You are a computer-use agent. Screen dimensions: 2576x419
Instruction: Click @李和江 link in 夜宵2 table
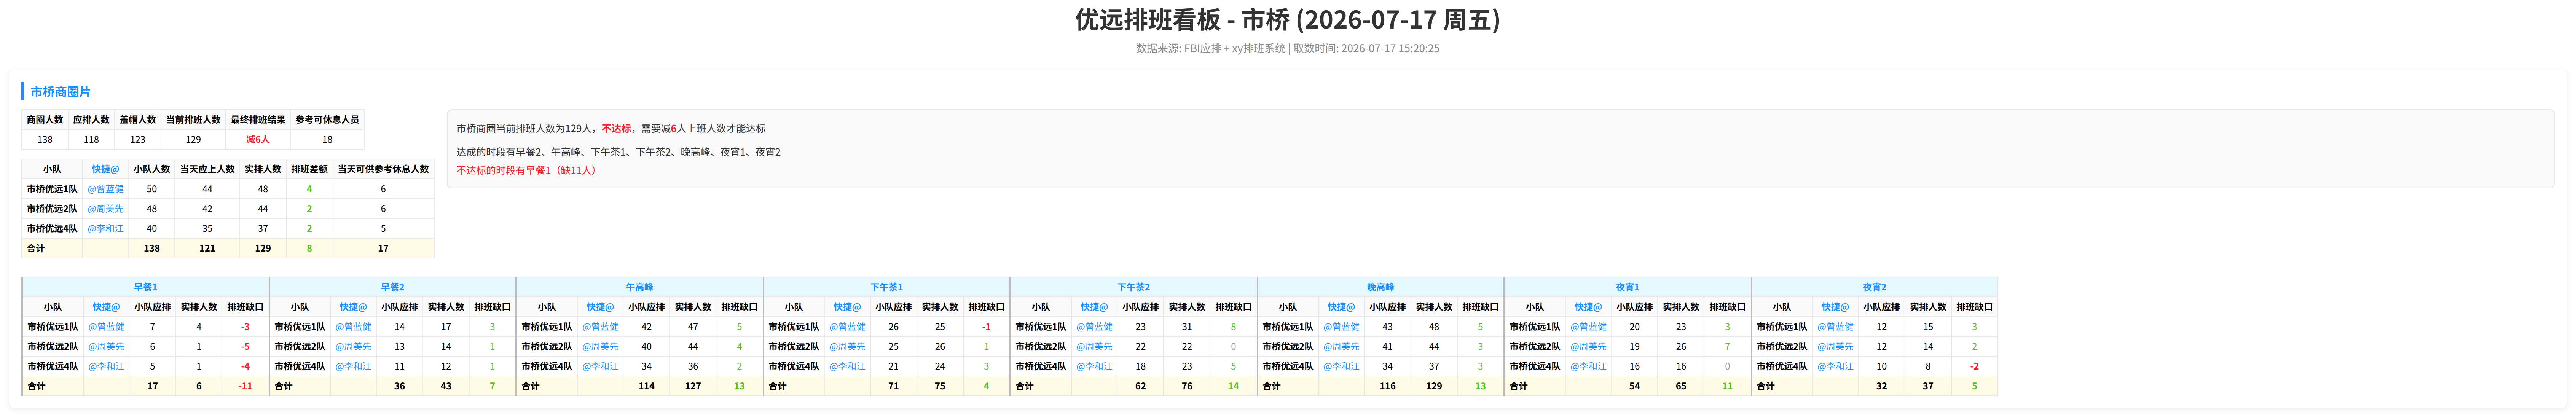click(x=1835, y=367)
